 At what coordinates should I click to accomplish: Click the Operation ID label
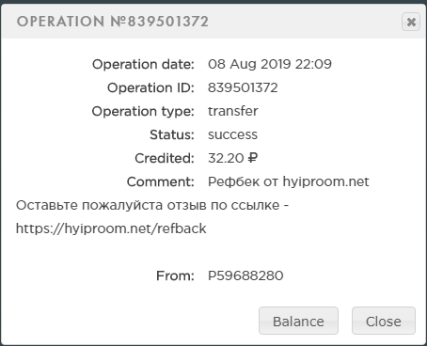point(150,87)
